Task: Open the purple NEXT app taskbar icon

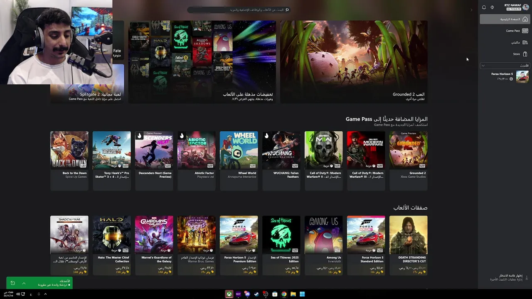Action: 238,294
